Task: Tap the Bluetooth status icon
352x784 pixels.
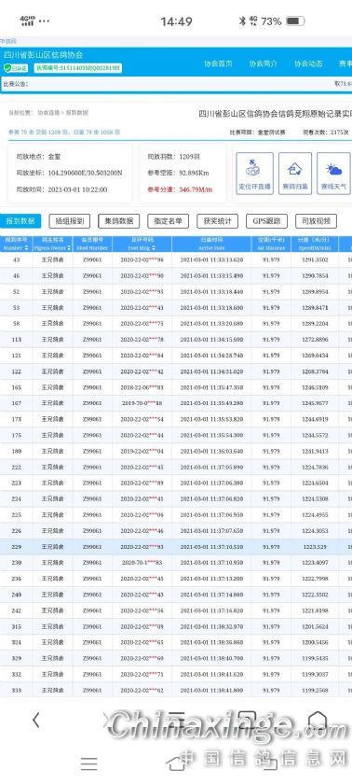Action: (242, 21)
